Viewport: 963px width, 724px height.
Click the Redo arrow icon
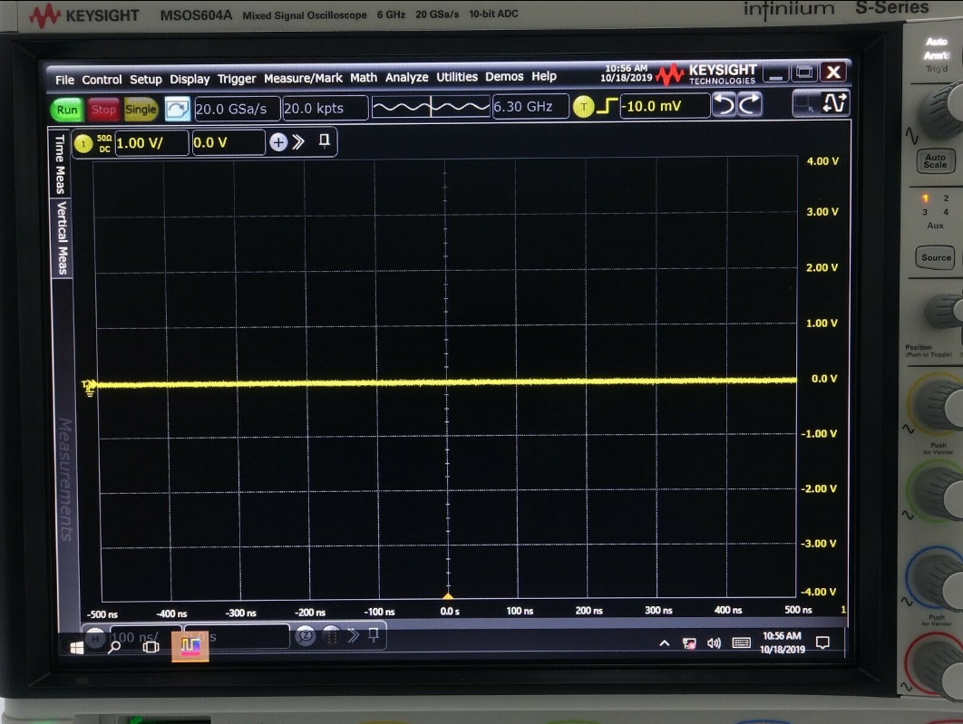(x=750, y=106)
